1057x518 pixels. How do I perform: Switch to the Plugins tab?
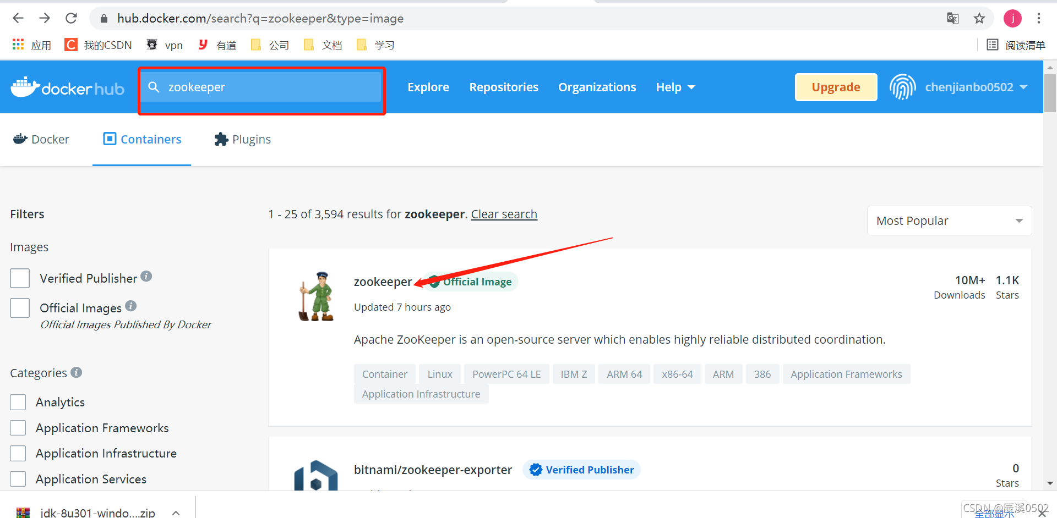(x=242, y=139)
